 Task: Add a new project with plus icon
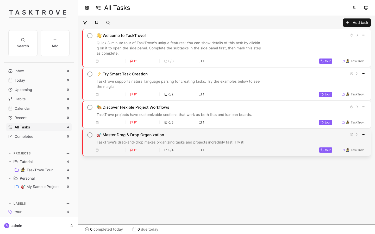click(68, 153)
